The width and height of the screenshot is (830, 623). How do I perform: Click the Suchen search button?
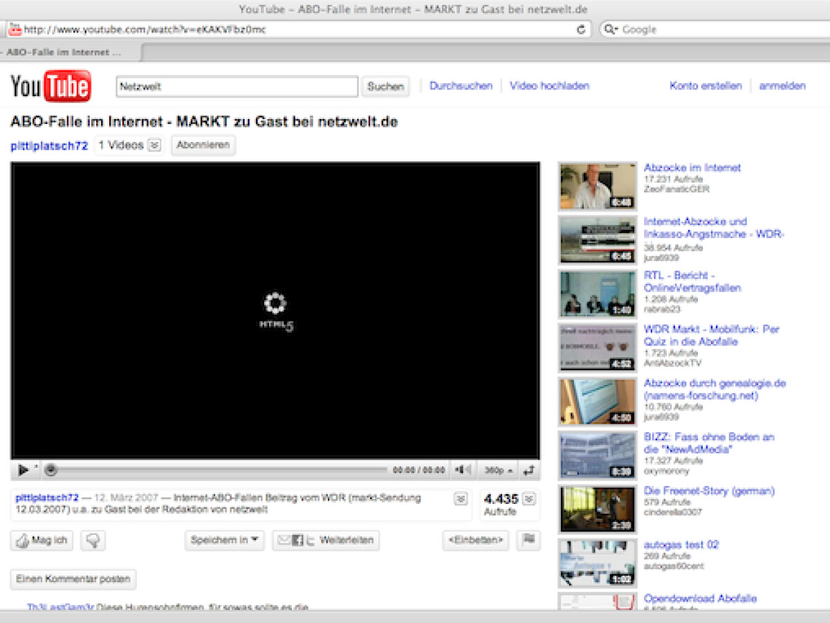[385, 87]
